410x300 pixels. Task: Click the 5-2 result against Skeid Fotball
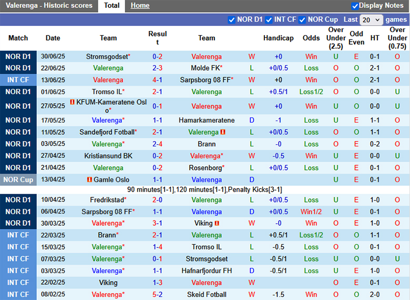pyautogui.click(x=157, y=295)
